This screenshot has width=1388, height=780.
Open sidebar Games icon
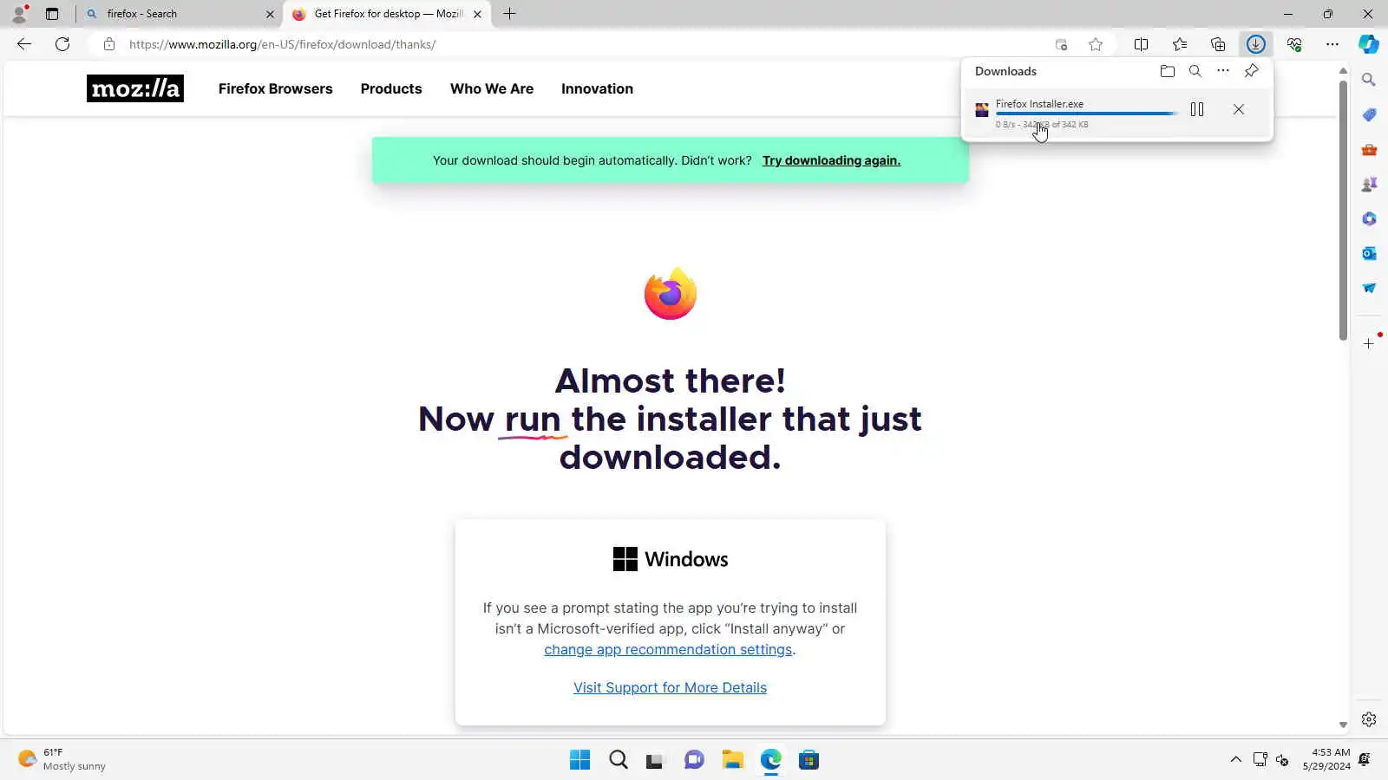pos(1369,184)
